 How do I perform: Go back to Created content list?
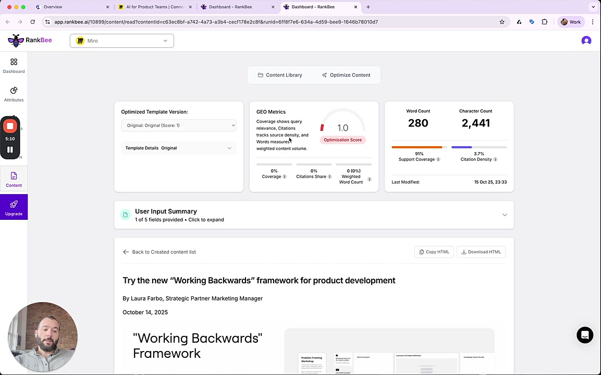point(160,252)
